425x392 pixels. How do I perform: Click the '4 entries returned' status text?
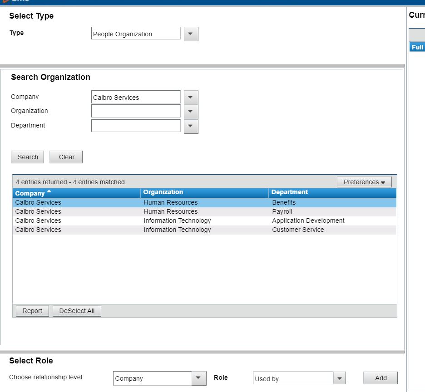click(70, 182)
